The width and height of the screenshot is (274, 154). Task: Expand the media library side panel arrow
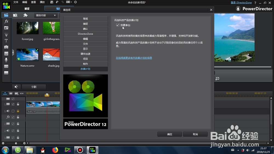point(13,52)
